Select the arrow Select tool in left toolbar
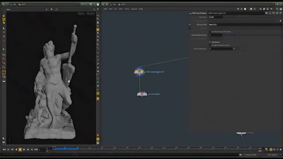This screenshot has width=283, height=159. click(4, 28)
